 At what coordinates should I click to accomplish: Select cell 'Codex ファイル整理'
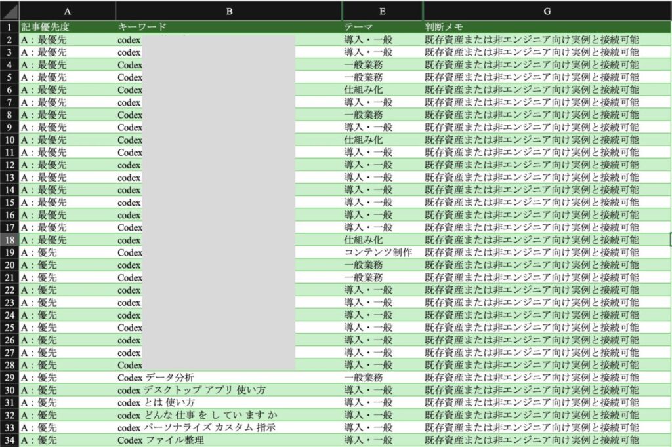coord(229,440)
